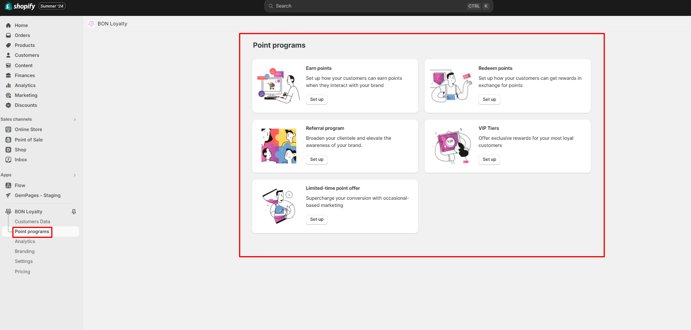Click the BON Loyalty sidebar icon

pos(8,212)
